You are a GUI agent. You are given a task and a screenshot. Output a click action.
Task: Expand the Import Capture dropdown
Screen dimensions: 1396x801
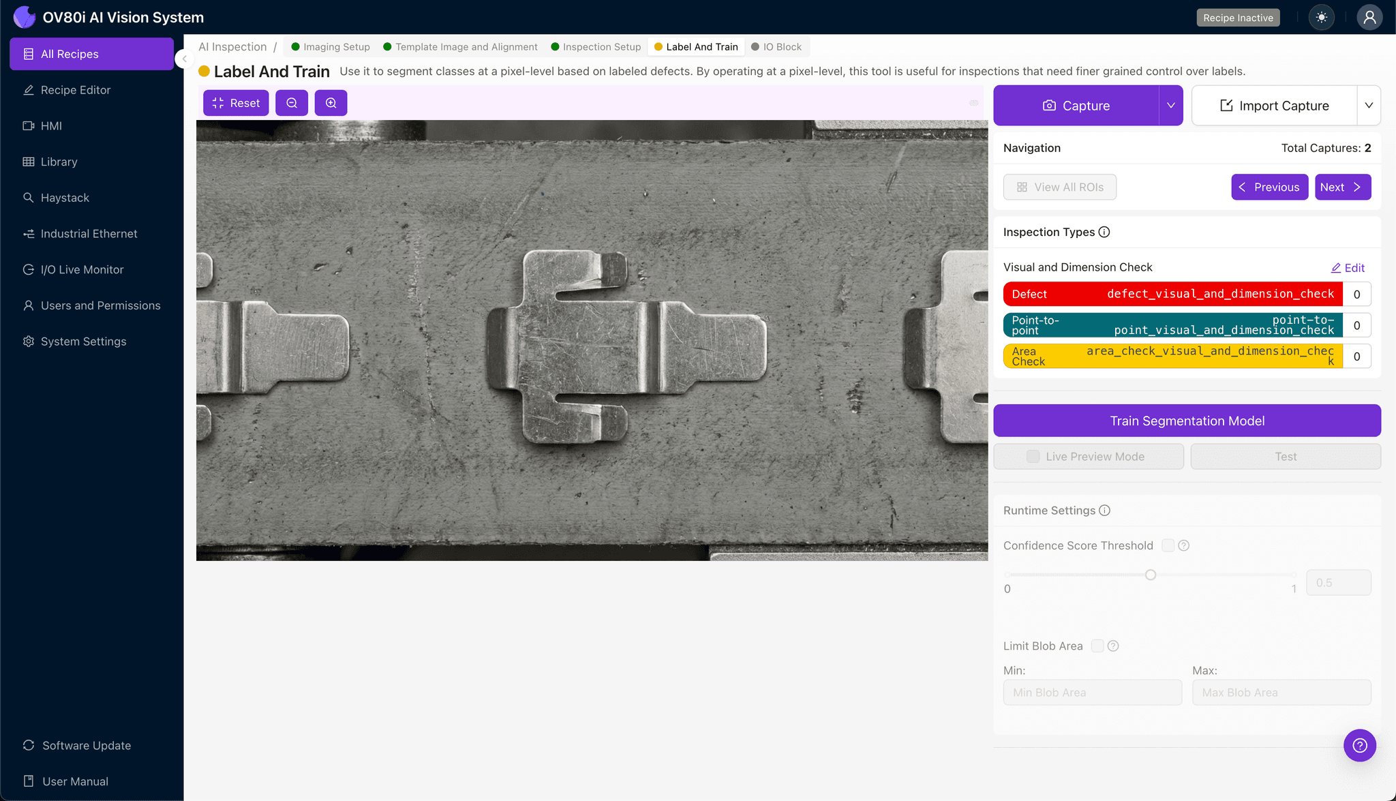[x=1369, y=105]
